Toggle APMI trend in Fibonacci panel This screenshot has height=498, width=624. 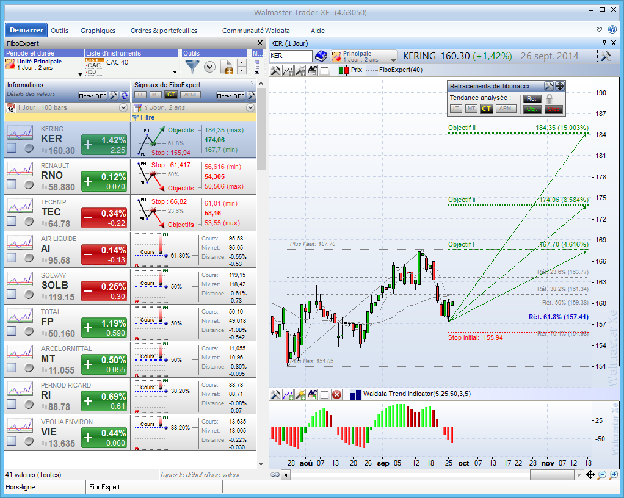[506, 109]
